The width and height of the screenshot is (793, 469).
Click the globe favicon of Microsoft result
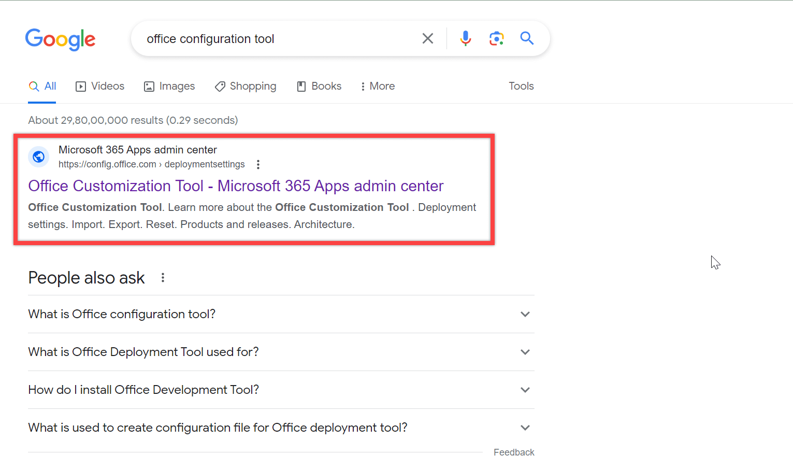[x=39, y=157]
